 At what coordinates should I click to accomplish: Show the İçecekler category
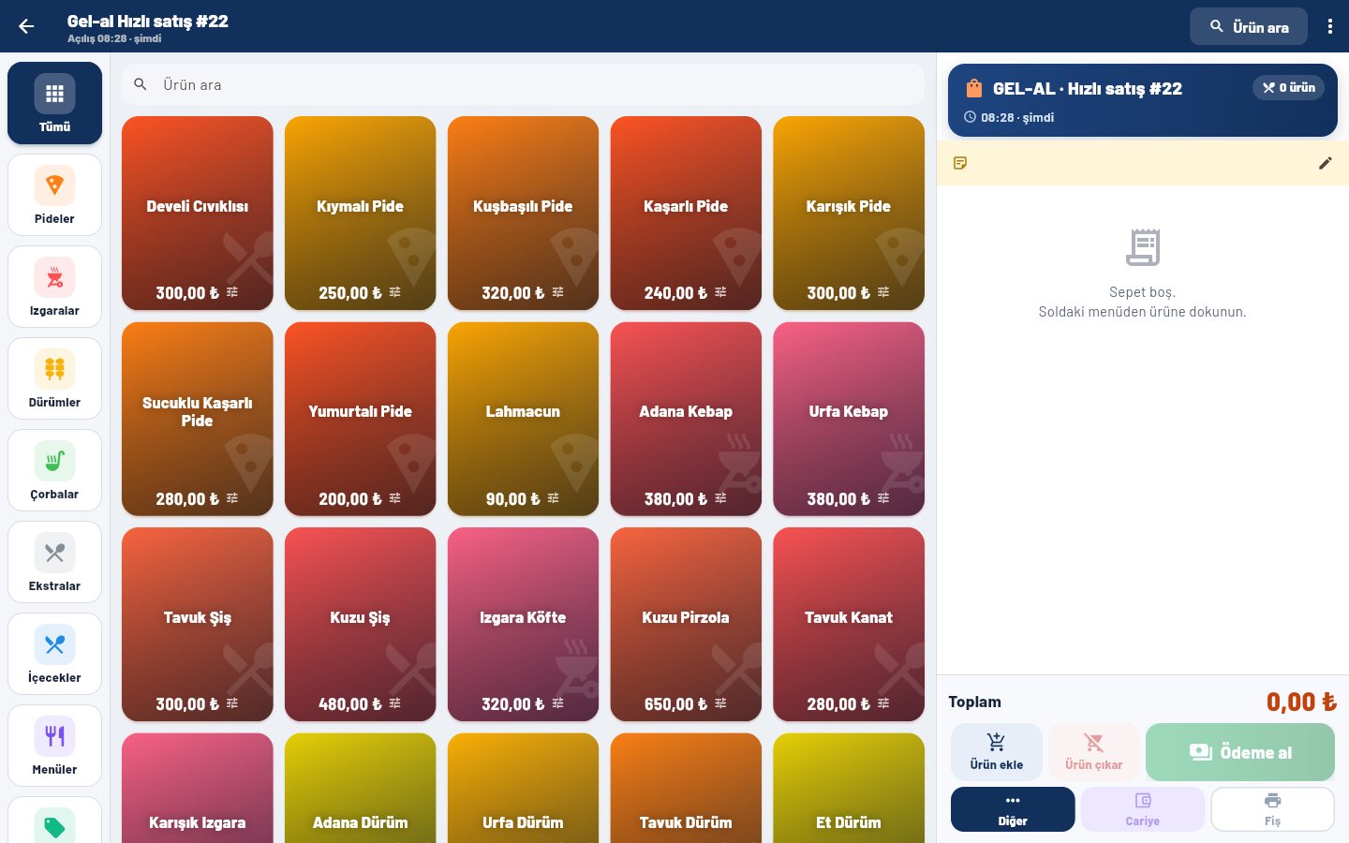click(x=54, y=654)
